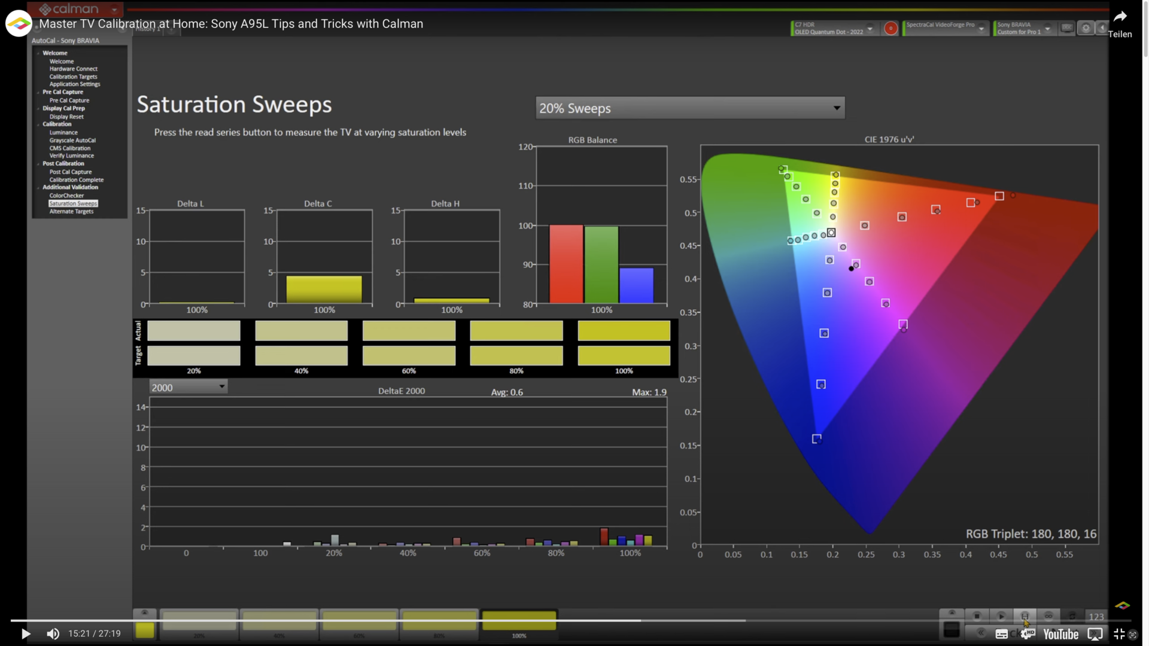Collapse the Display Cal Prep section
This screenshot has height=646, width=1149.
pos(38,109)
